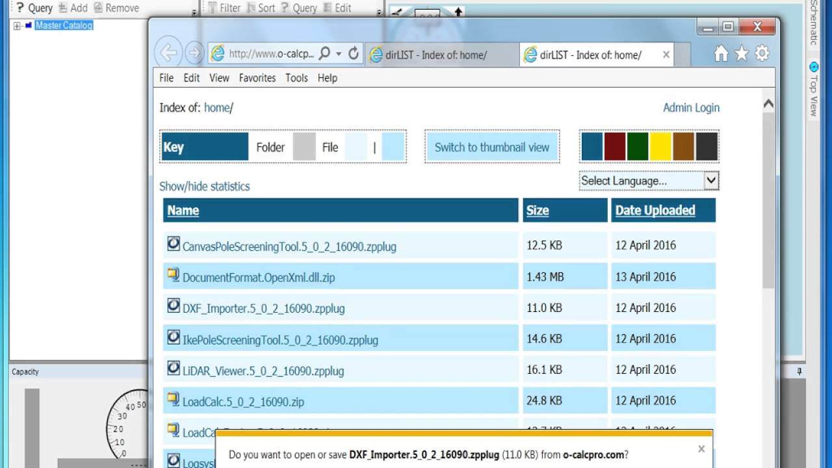
Task: Click the DXF_Importer file icon
Action: click(173, 305)
